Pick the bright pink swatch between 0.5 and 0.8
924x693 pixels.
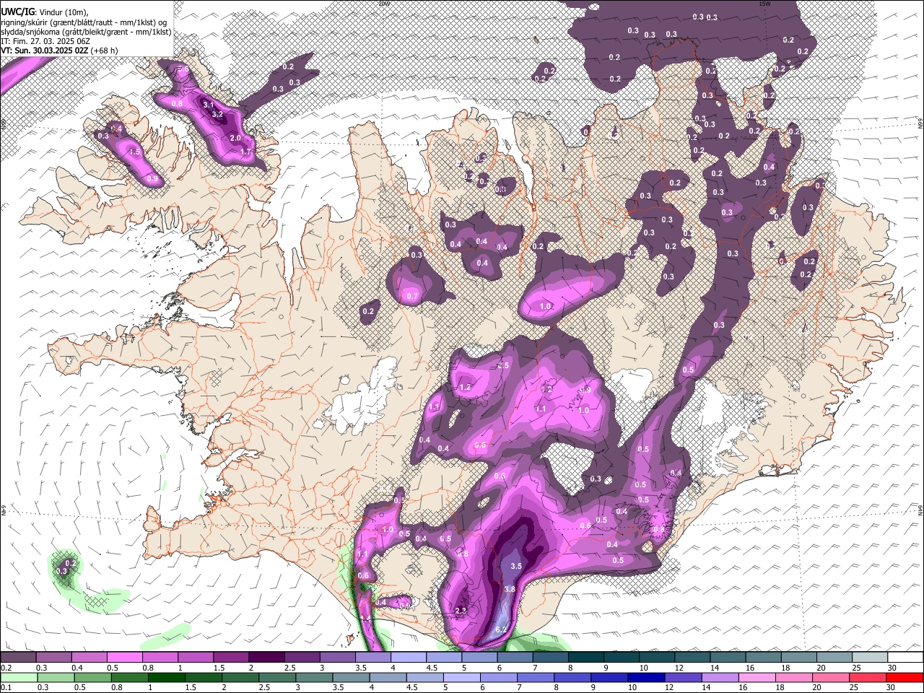(125, 658)
